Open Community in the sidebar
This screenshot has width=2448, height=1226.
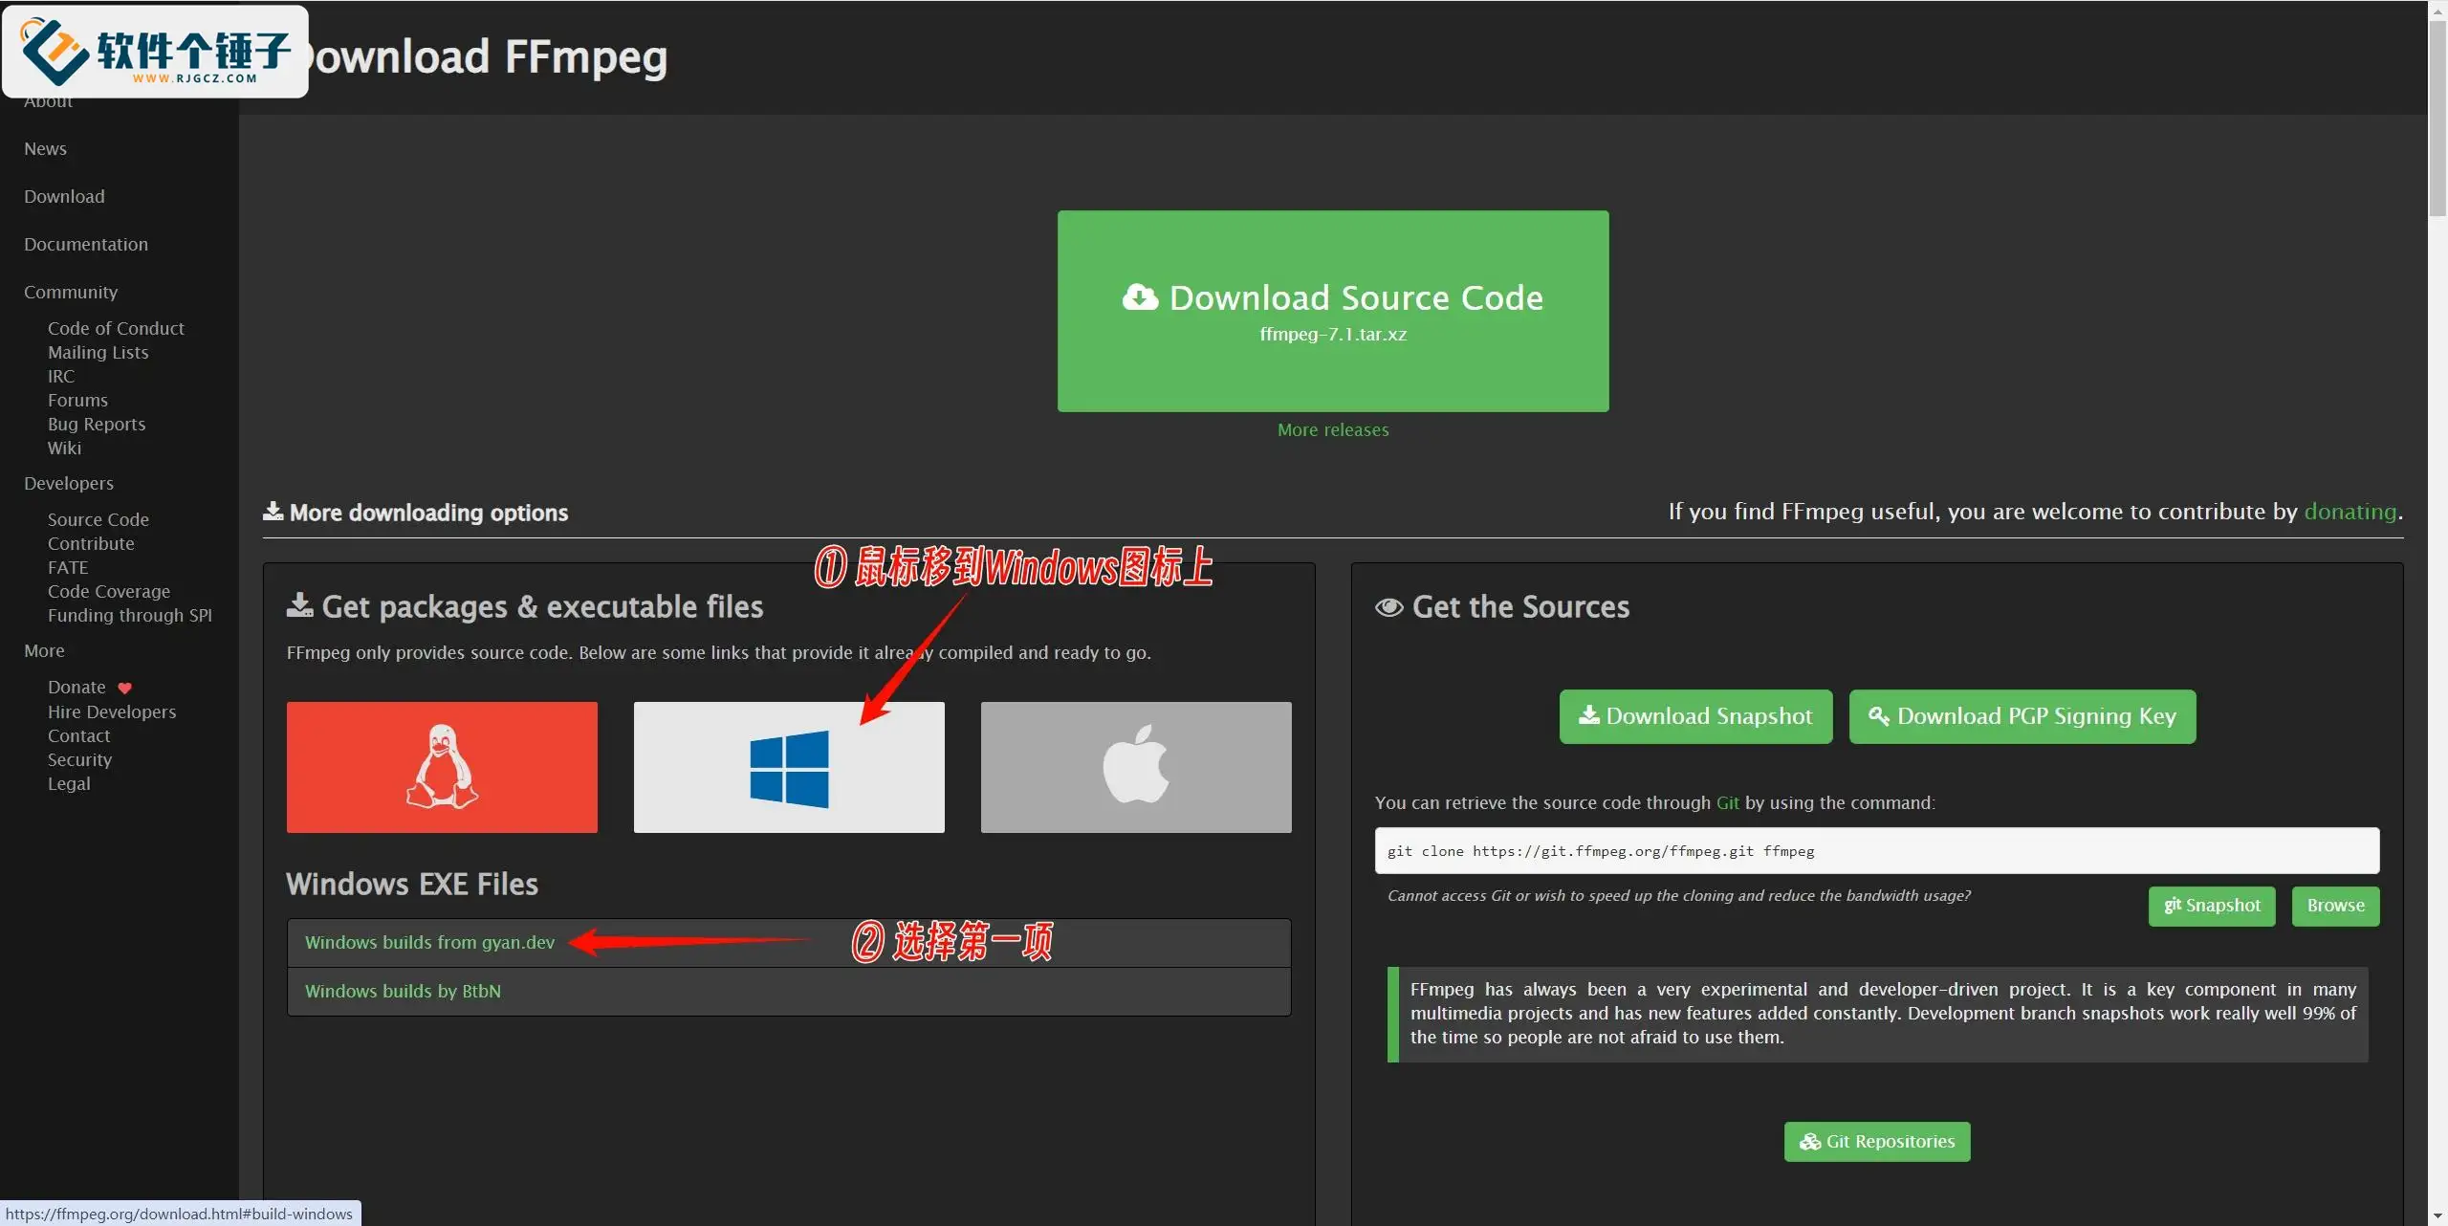[x=71, y=293]
